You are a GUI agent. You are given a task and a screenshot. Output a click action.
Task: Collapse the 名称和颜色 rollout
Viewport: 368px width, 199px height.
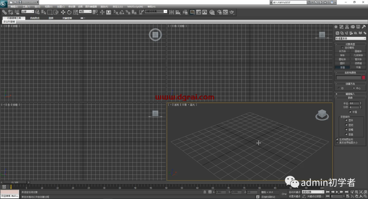[x=350, y=73]
